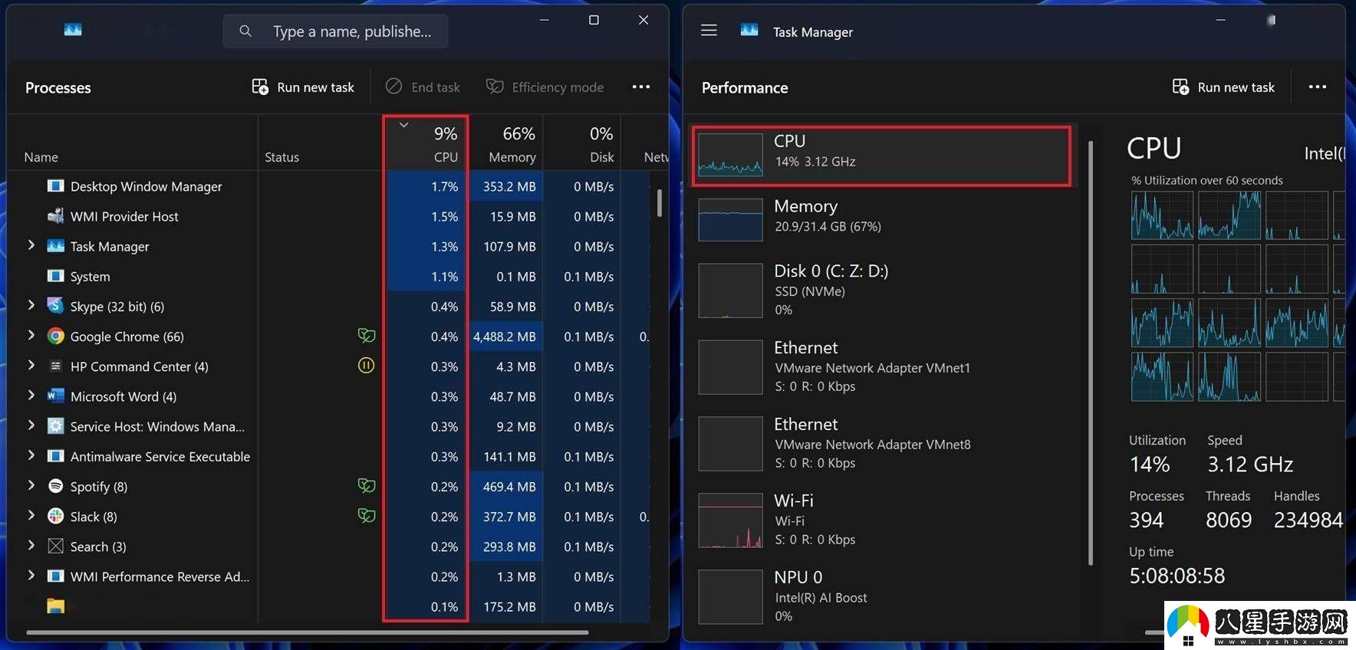Expand the Spotify (8) process group
This screenshot has height=650, width=1356.
click(x=31, y=485)
